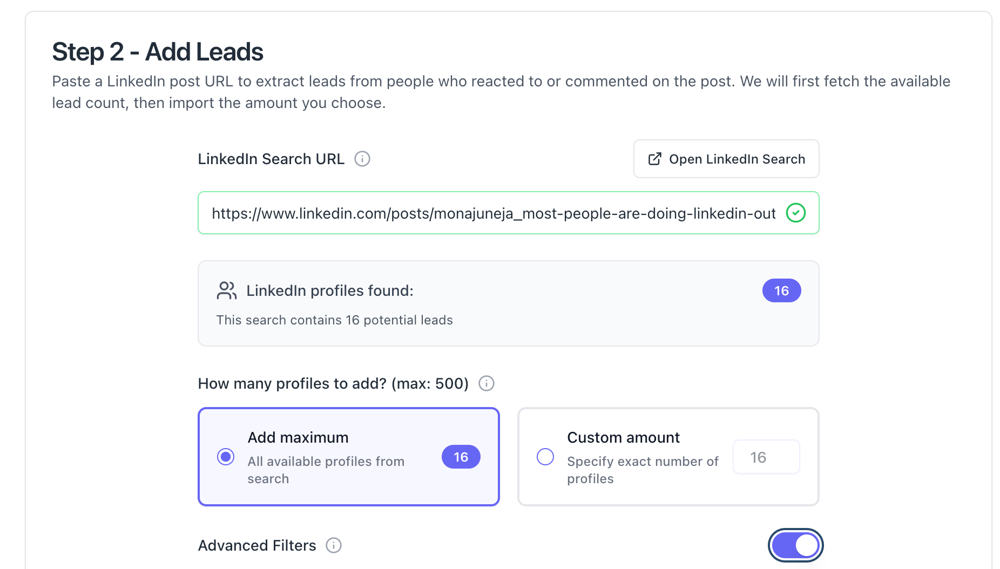This screenshot has width=1000, height=569.
Task: Click the 'How many profiles to add?' label
Action: tap(333, 383)
